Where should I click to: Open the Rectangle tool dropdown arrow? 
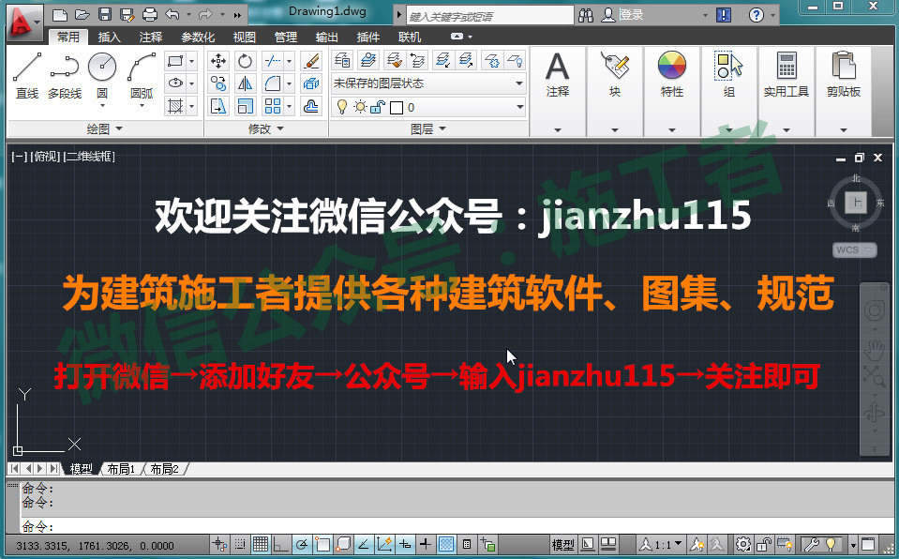tap(191, 61)
